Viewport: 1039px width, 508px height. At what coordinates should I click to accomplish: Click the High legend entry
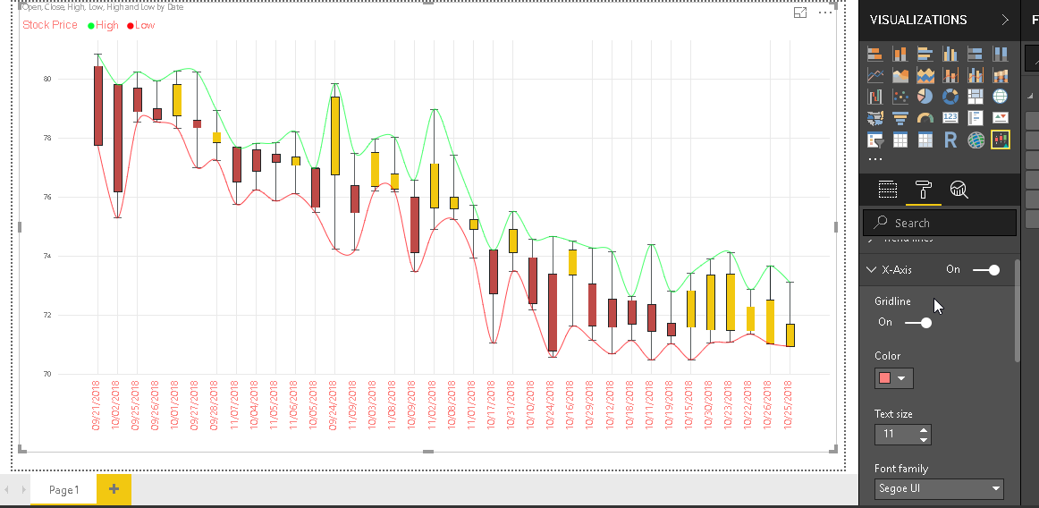[x=103, y=25]
